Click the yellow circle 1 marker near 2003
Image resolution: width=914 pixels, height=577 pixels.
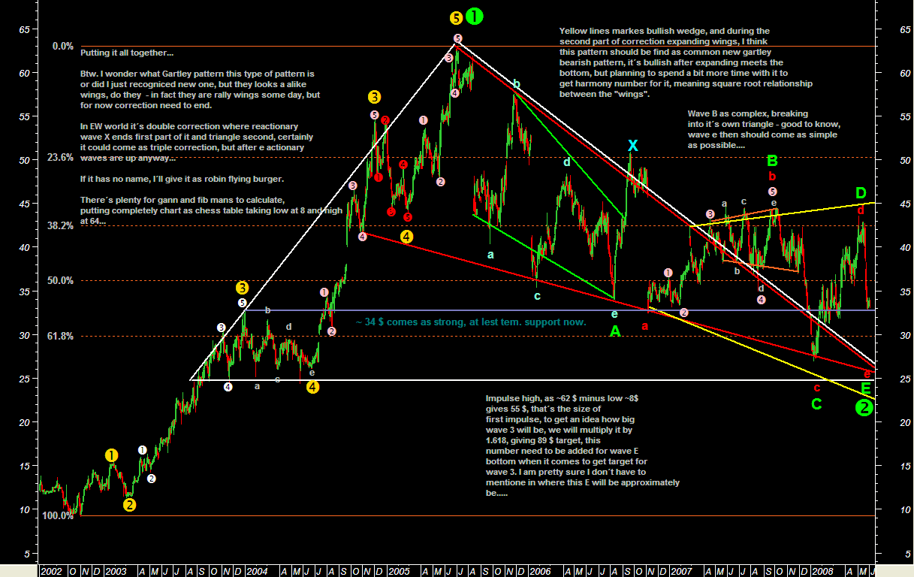click(x=111, y=455)
